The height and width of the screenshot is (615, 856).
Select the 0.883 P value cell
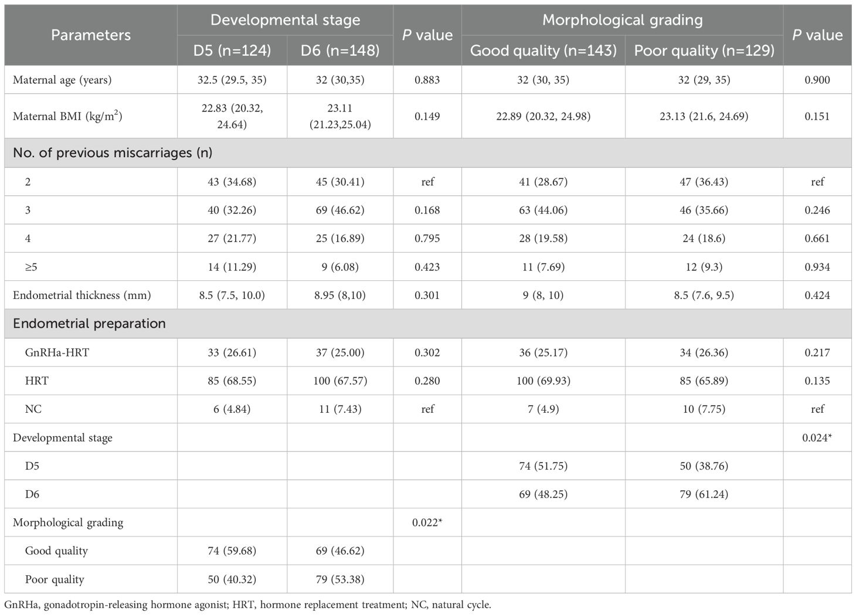[427, 80]
